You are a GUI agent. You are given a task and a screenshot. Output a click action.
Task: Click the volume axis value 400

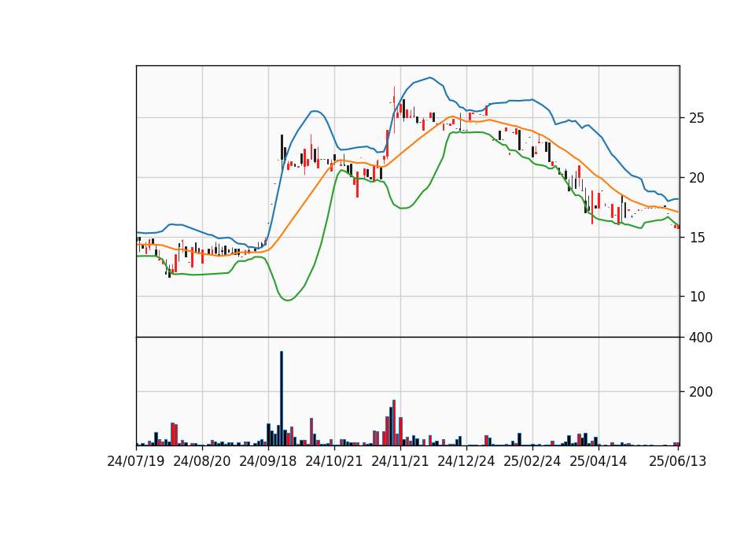click(701, 338)
